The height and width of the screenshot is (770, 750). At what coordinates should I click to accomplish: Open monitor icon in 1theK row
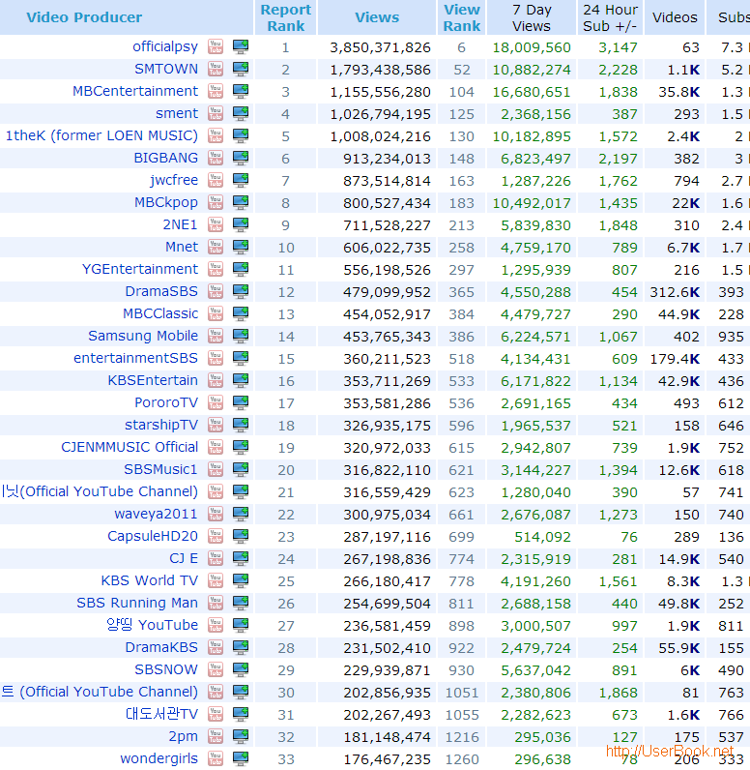tap(241, 135)
